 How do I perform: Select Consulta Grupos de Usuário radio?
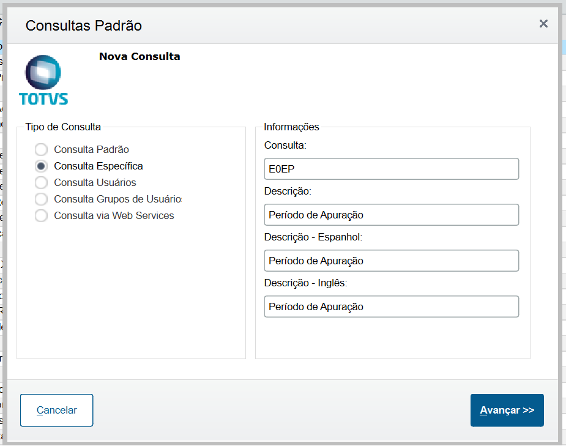tap(41, 199)
